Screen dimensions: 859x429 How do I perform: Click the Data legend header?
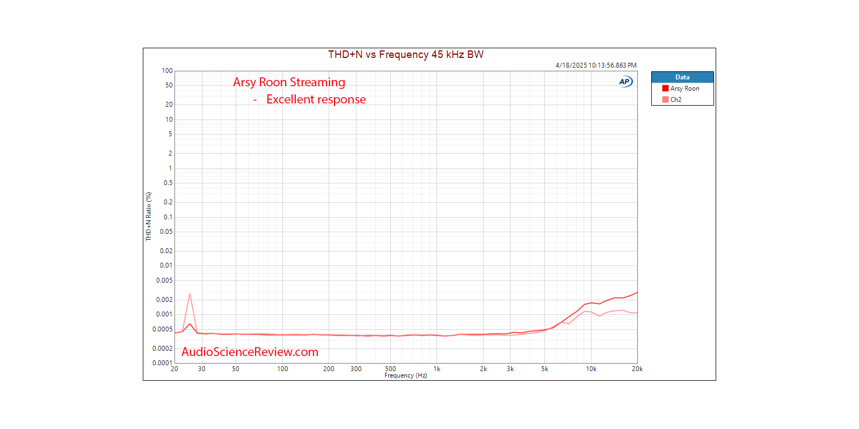tap(682, 77)
